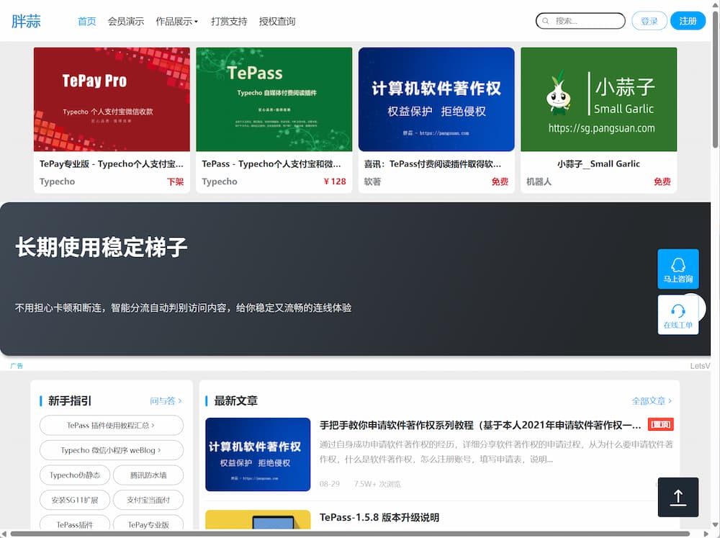Expand the 作品展示 dropdown menu
The height and width of the screenshot is (538, 720).
coord(176,22)
